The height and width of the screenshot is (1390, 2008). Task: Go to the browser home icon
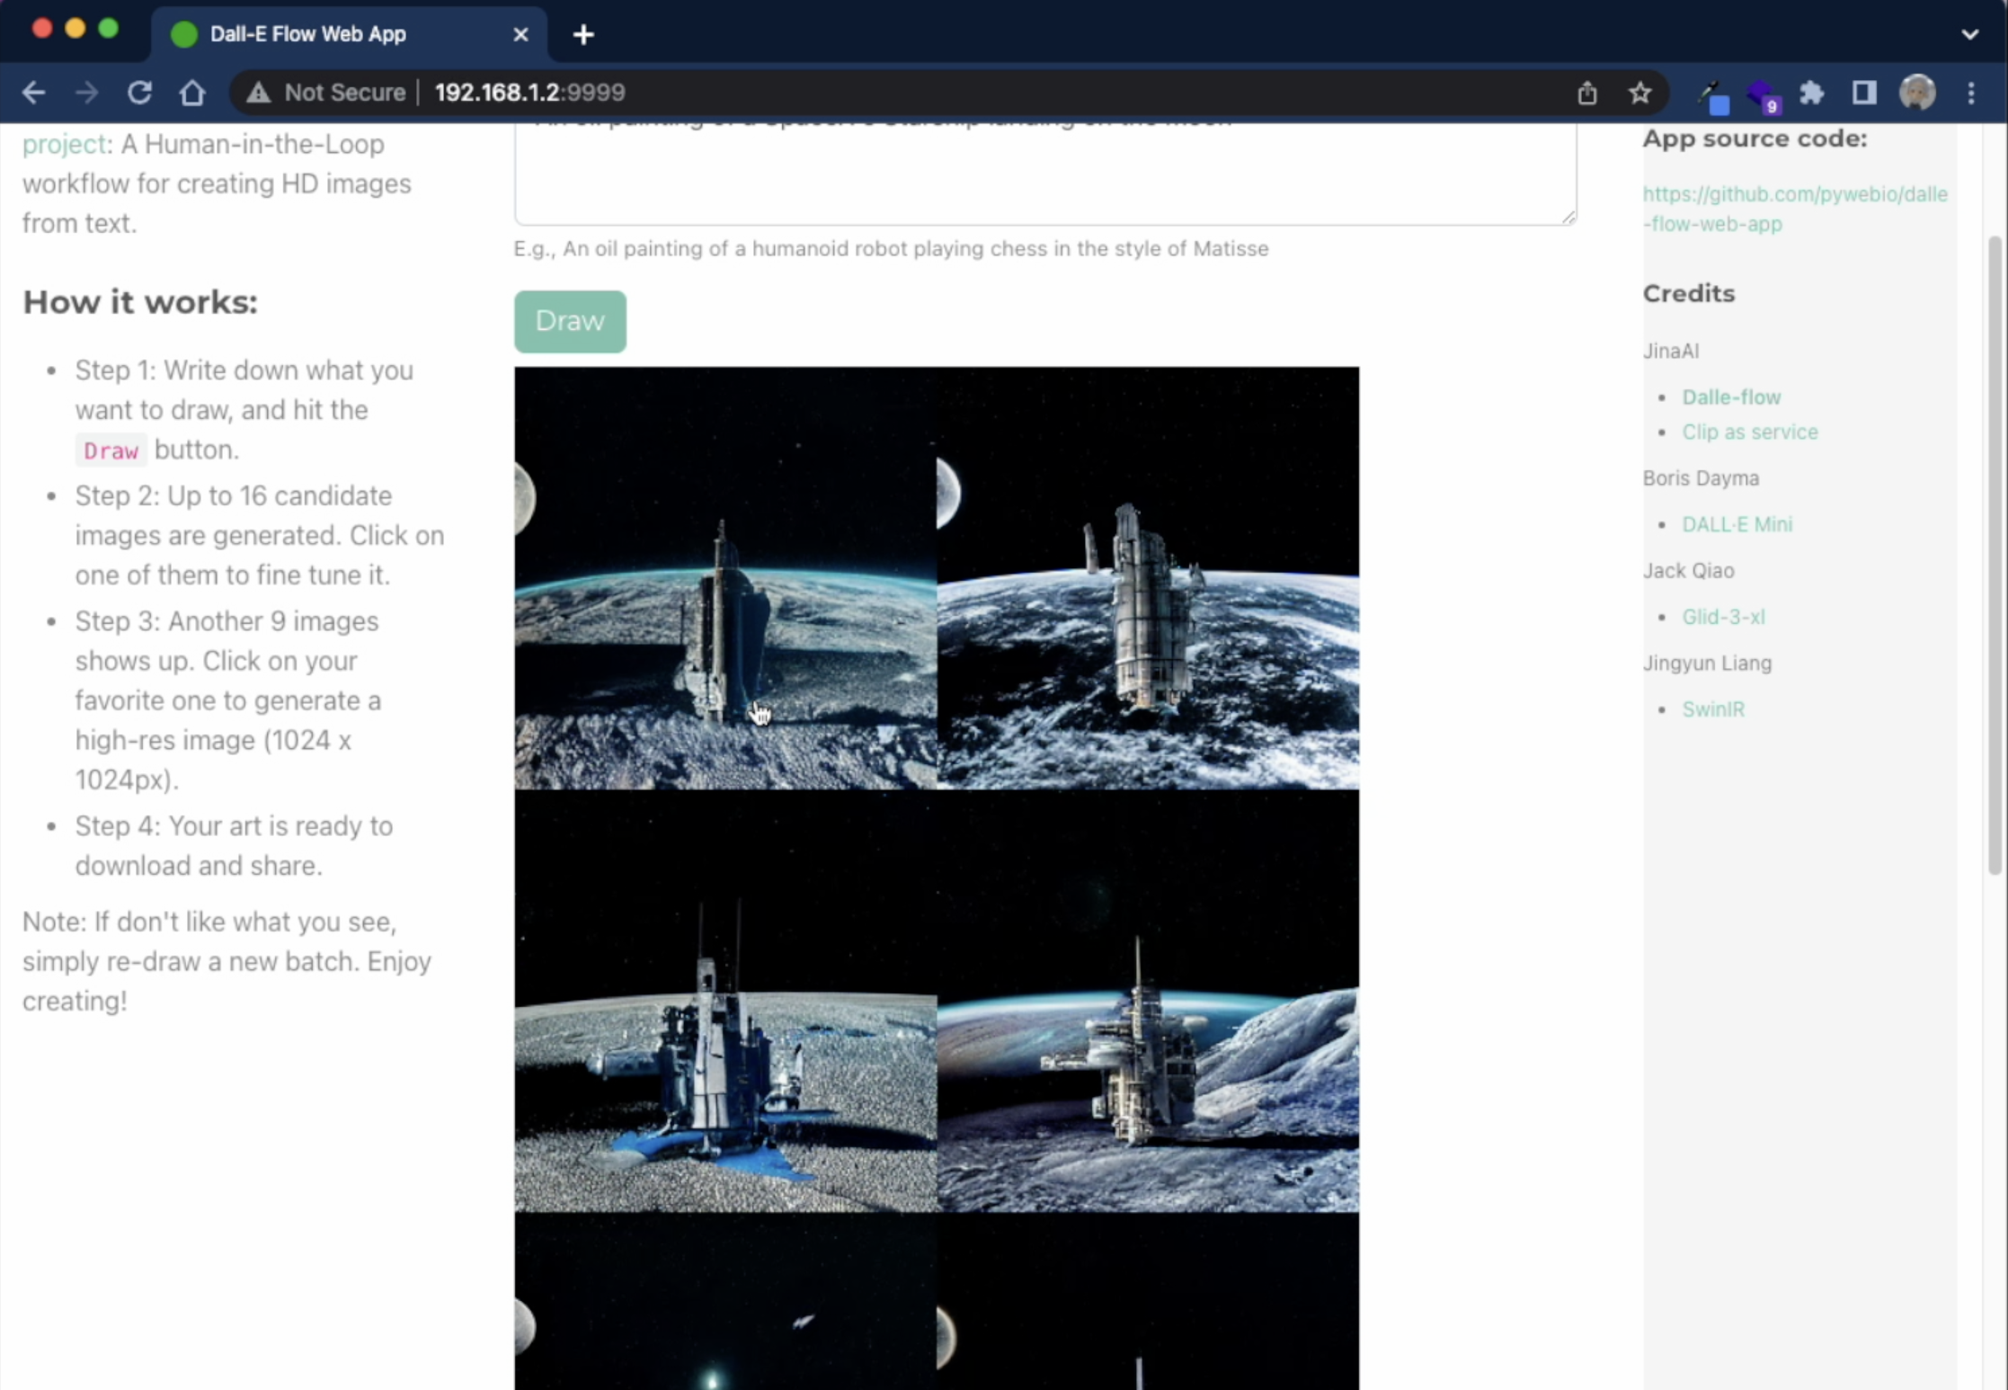coord(192,93)
